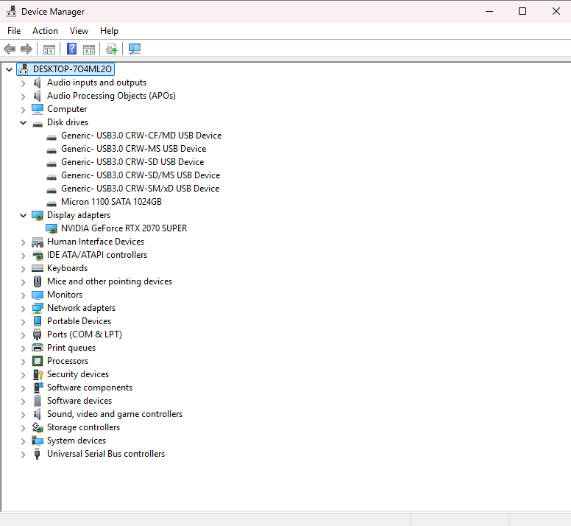The width and height of the screenshot is (571, 526).
Task: Click Show/Hide Console Tree toolbar icon
Action: coord(49,49)
